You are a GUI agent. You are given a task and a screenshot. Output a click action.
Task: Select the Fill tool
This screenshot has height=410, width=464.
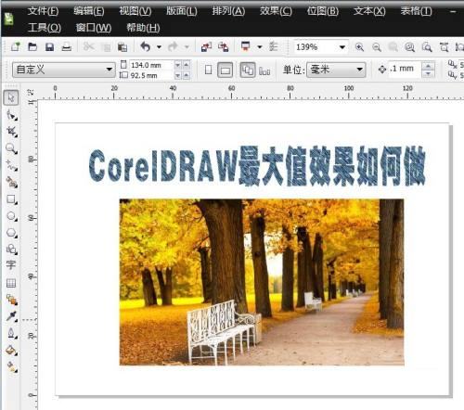click(12, 351)
